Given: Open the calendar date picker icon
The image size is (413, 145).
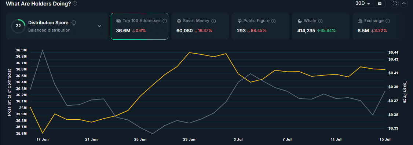Looking at the screenshot, I should 380,3.
